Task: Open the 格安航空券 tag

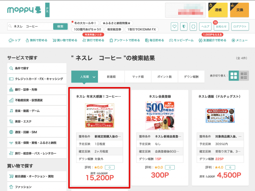Action: [114, 29]
